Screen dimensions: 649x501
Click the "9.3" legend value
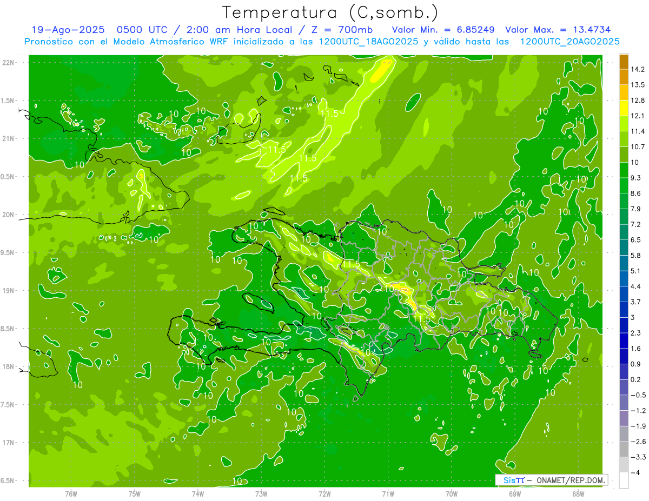(636, 178)
